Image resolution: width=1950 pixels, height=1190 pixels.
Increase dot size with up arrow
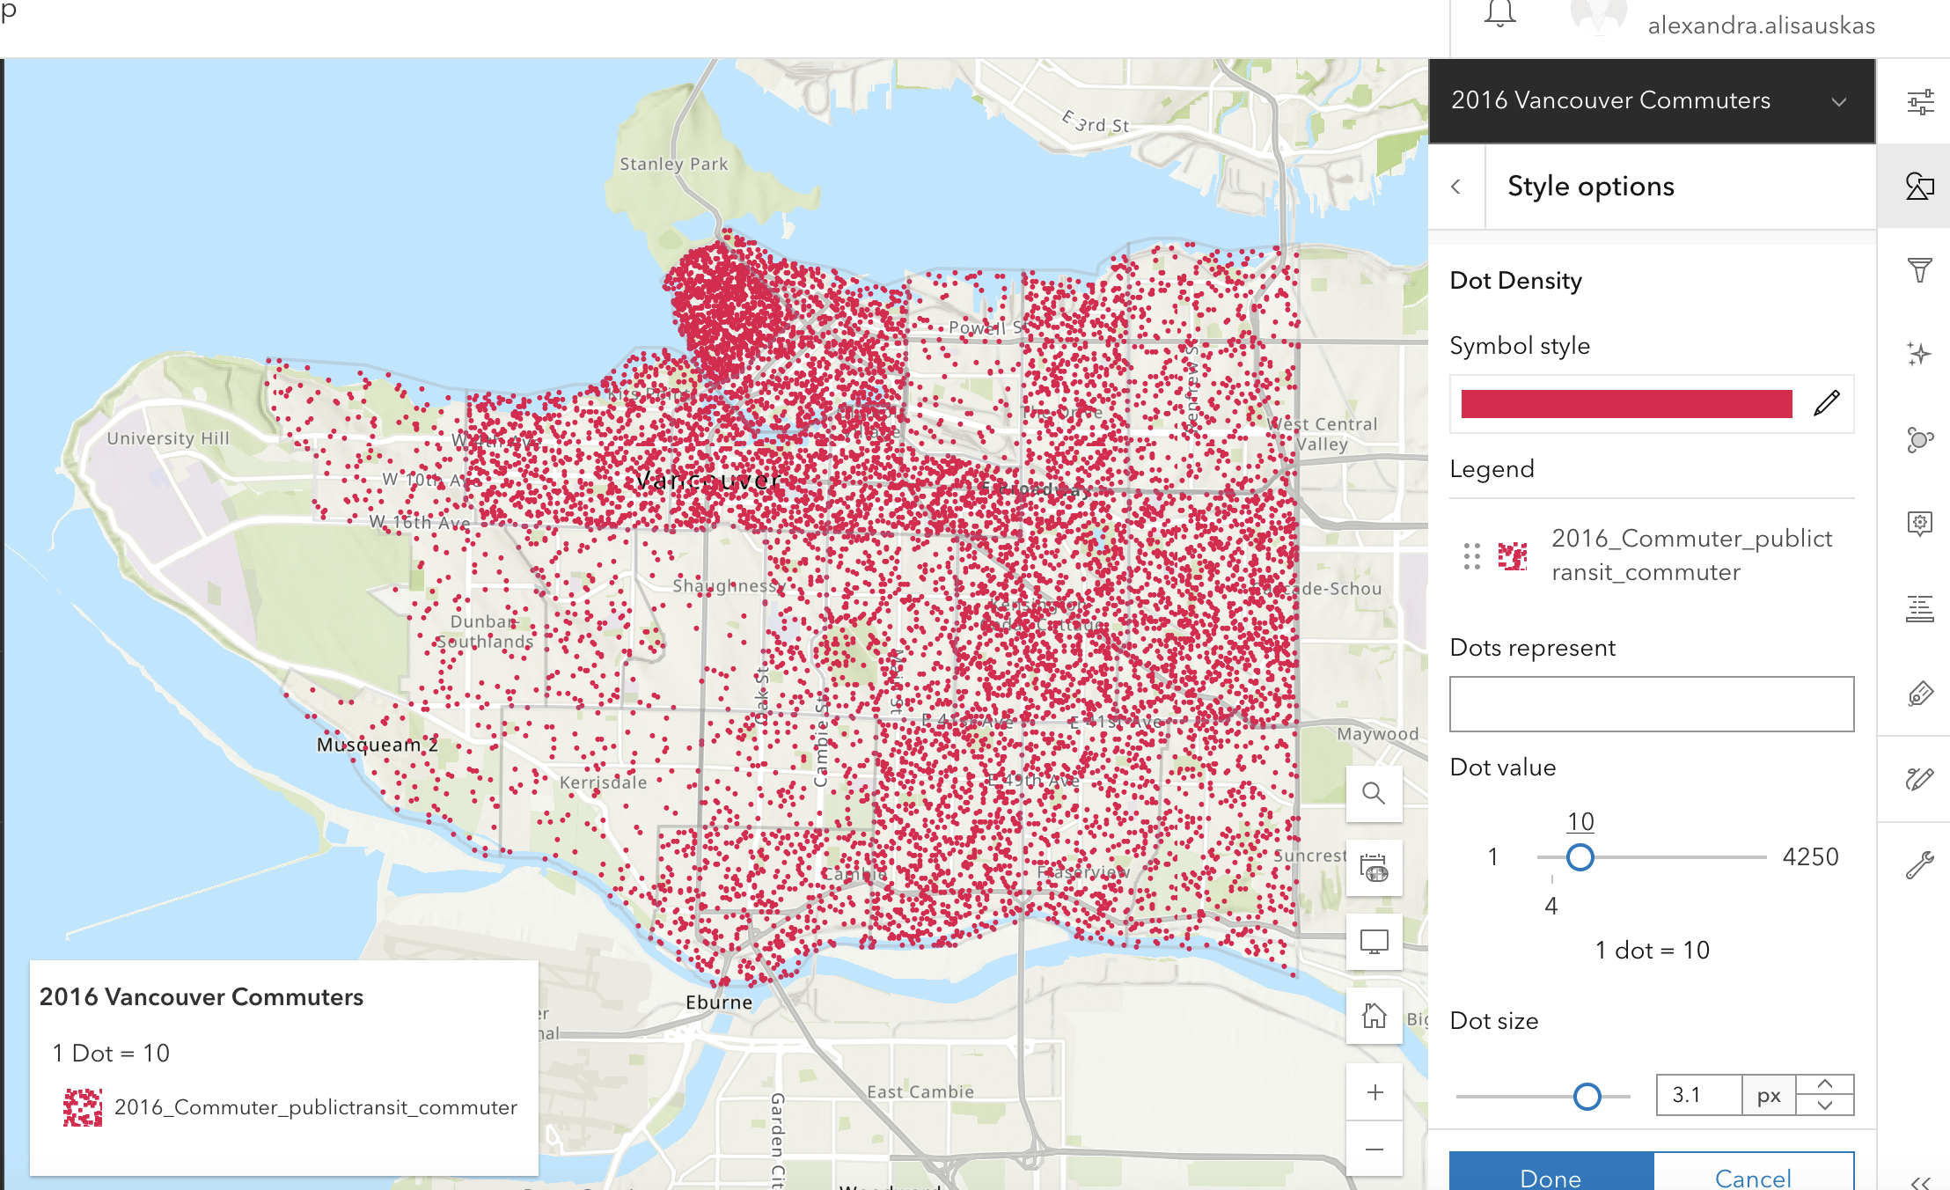[1825, 1084]
